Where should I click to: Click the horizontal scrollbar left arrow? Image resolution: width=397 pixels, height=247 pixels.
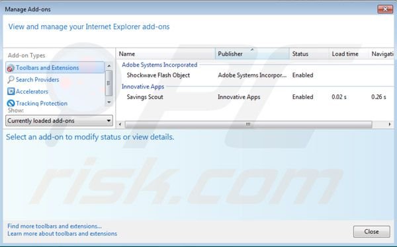[x=120, y=124]
